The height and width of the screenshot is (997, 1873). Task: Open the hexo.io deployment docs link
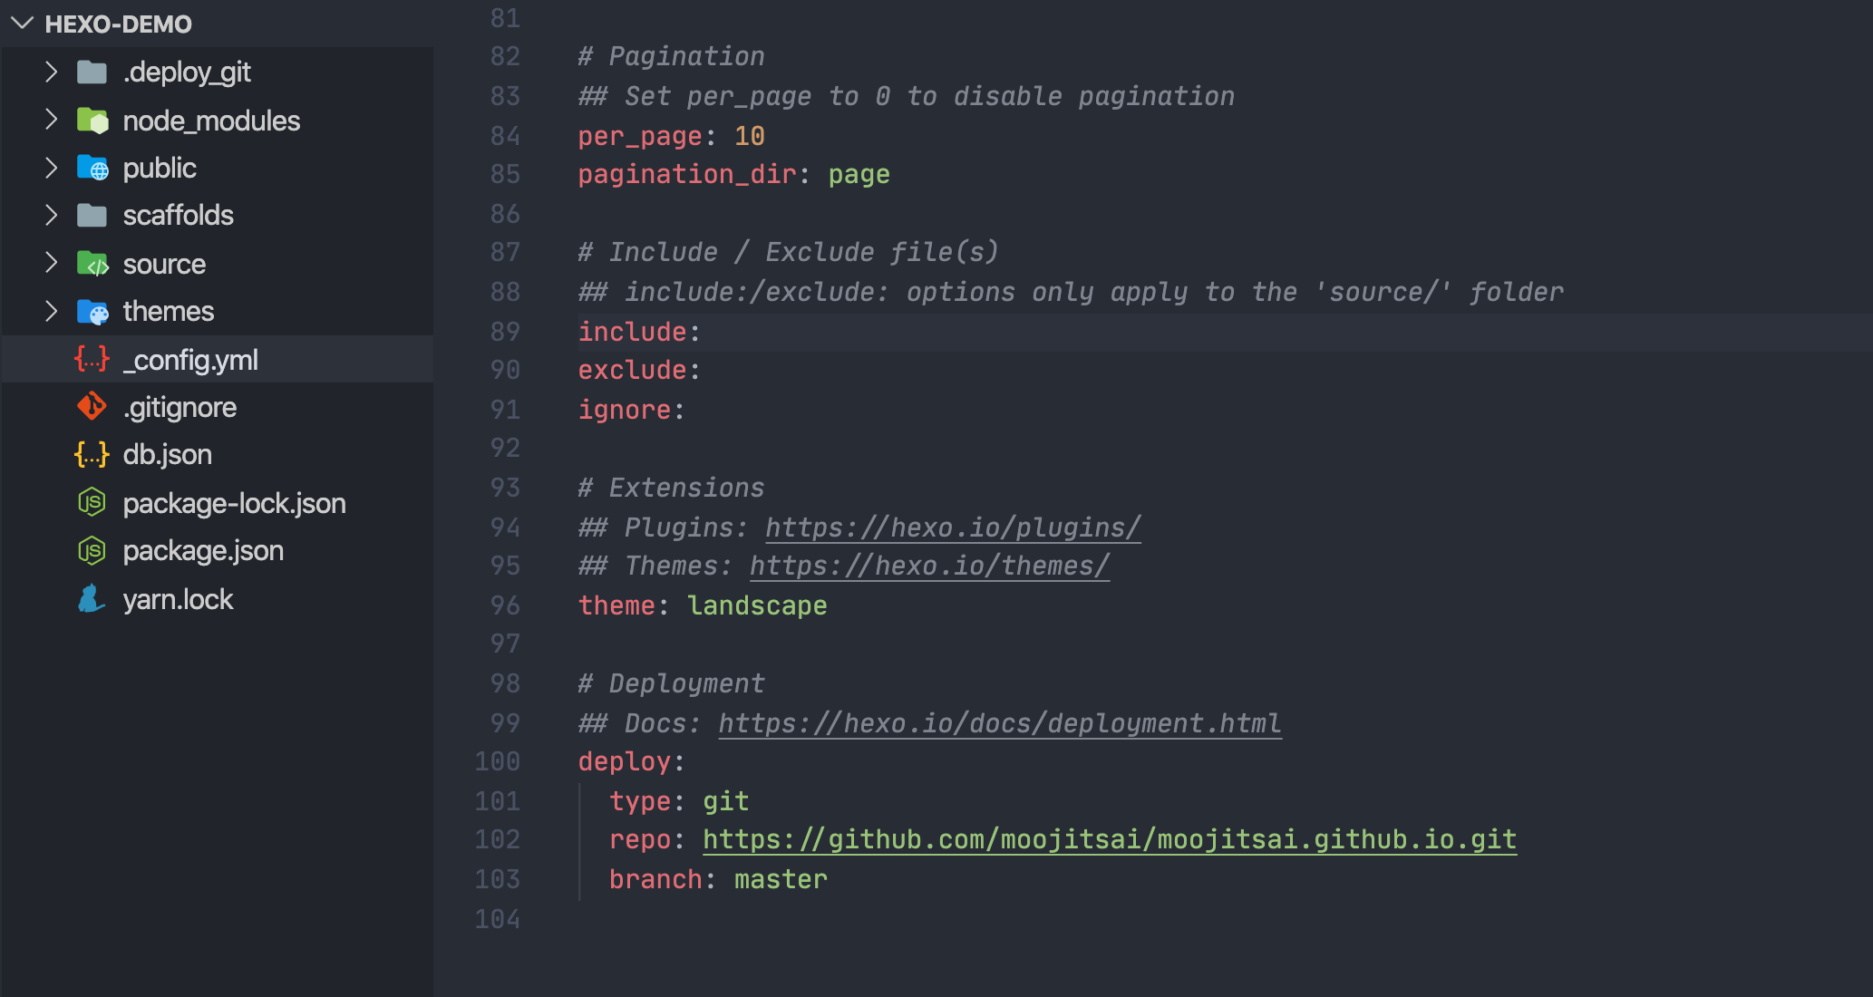click(x=1000, y=723)
